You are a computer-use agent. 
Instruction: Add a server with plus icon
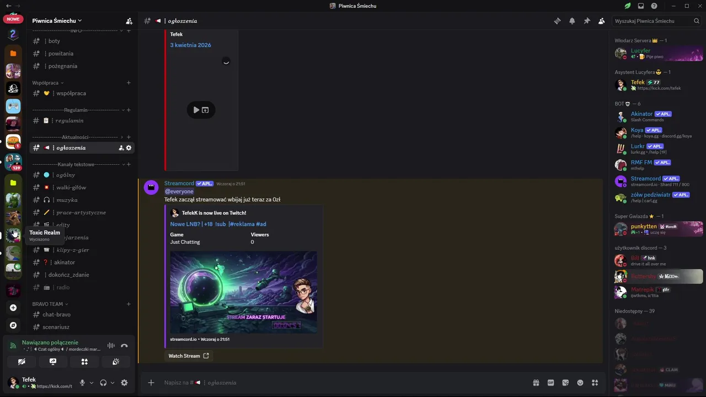click(x=13, y=308)
